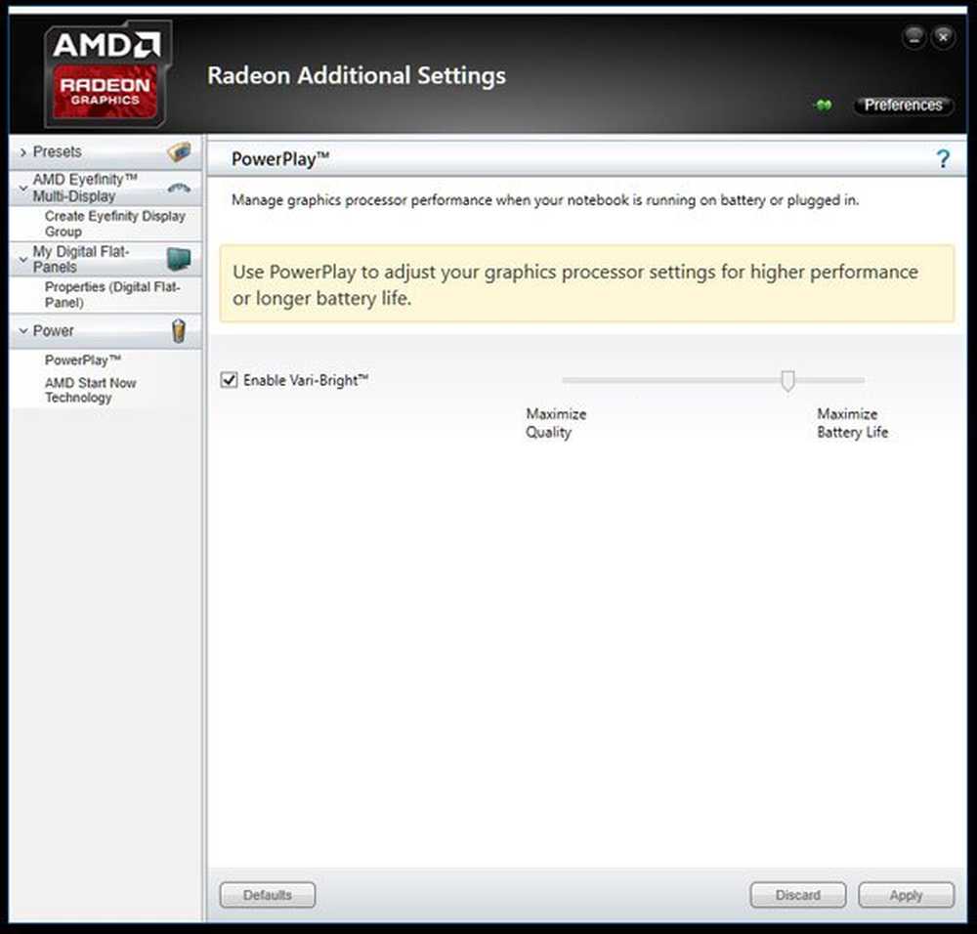
Task: Select Properties (Digital Flat-Panel) item
Action: (112, 295)
